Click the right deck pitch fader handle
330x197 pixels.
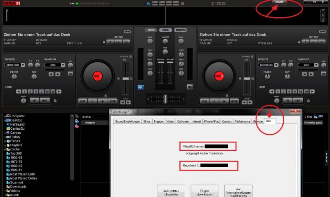[x=247, y=78]
